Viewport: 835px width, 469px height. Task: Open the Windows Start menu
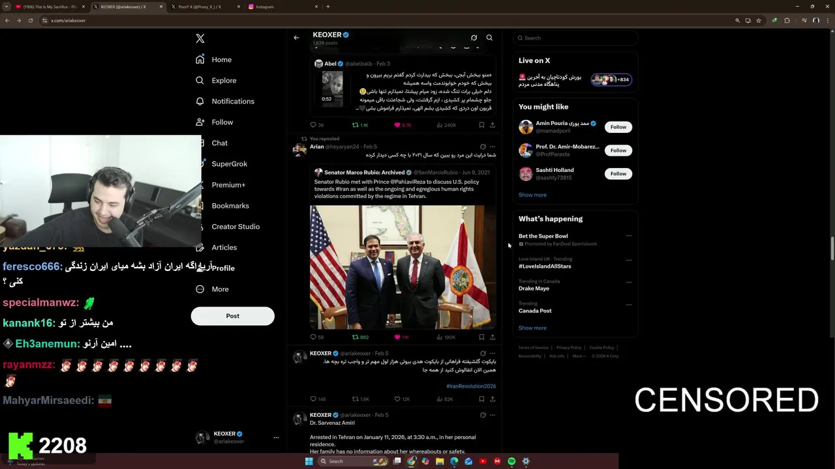point(309,461)
